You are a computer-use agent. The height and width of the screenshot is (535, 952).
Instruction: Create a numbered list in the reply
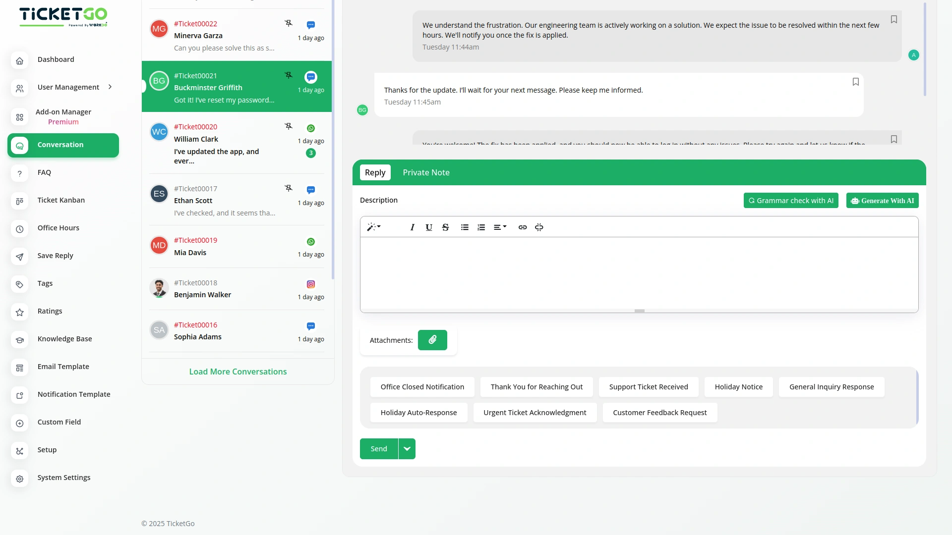pos(481,227)
